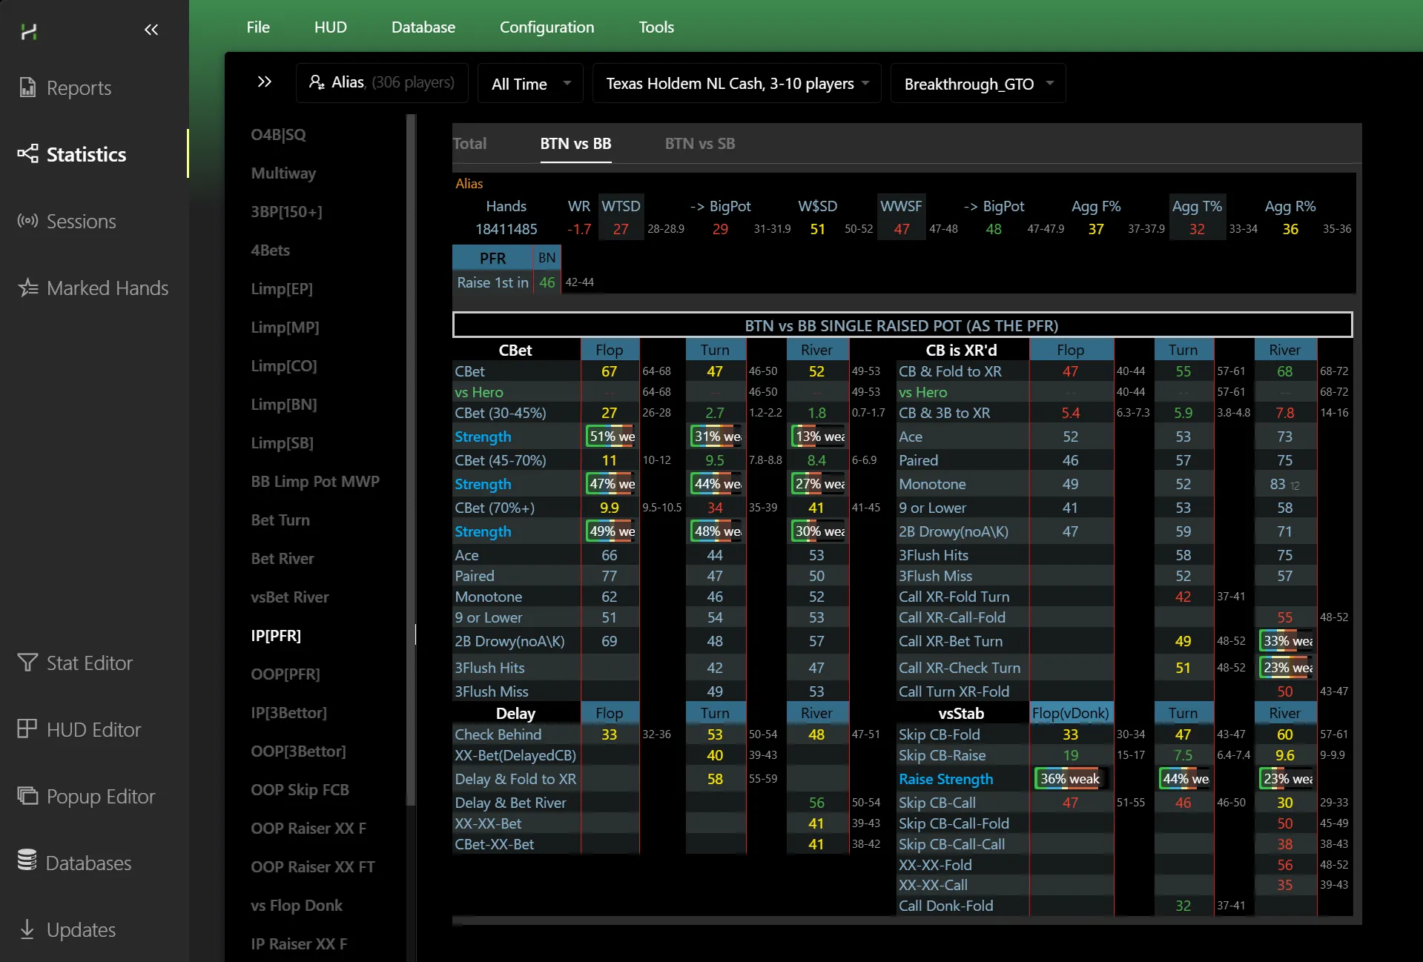Open the All Time date dropdown

point(530,84)
